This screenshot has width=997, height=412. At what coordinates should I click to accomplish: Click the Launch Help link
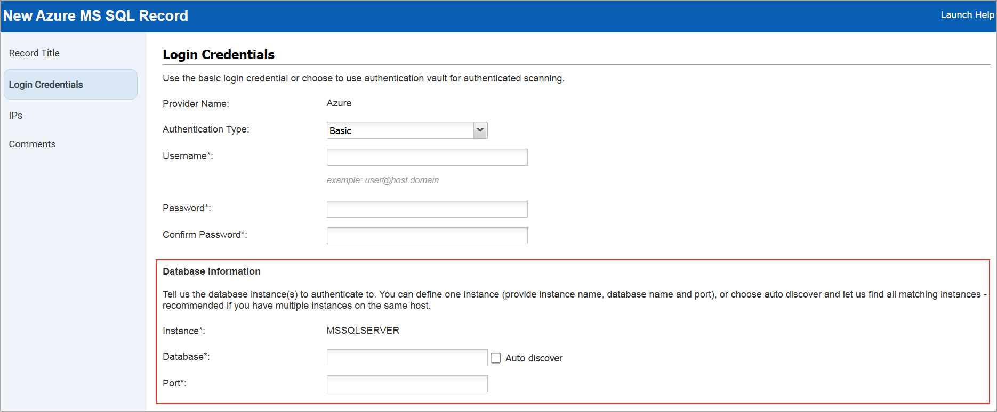(x=967, y=15)
